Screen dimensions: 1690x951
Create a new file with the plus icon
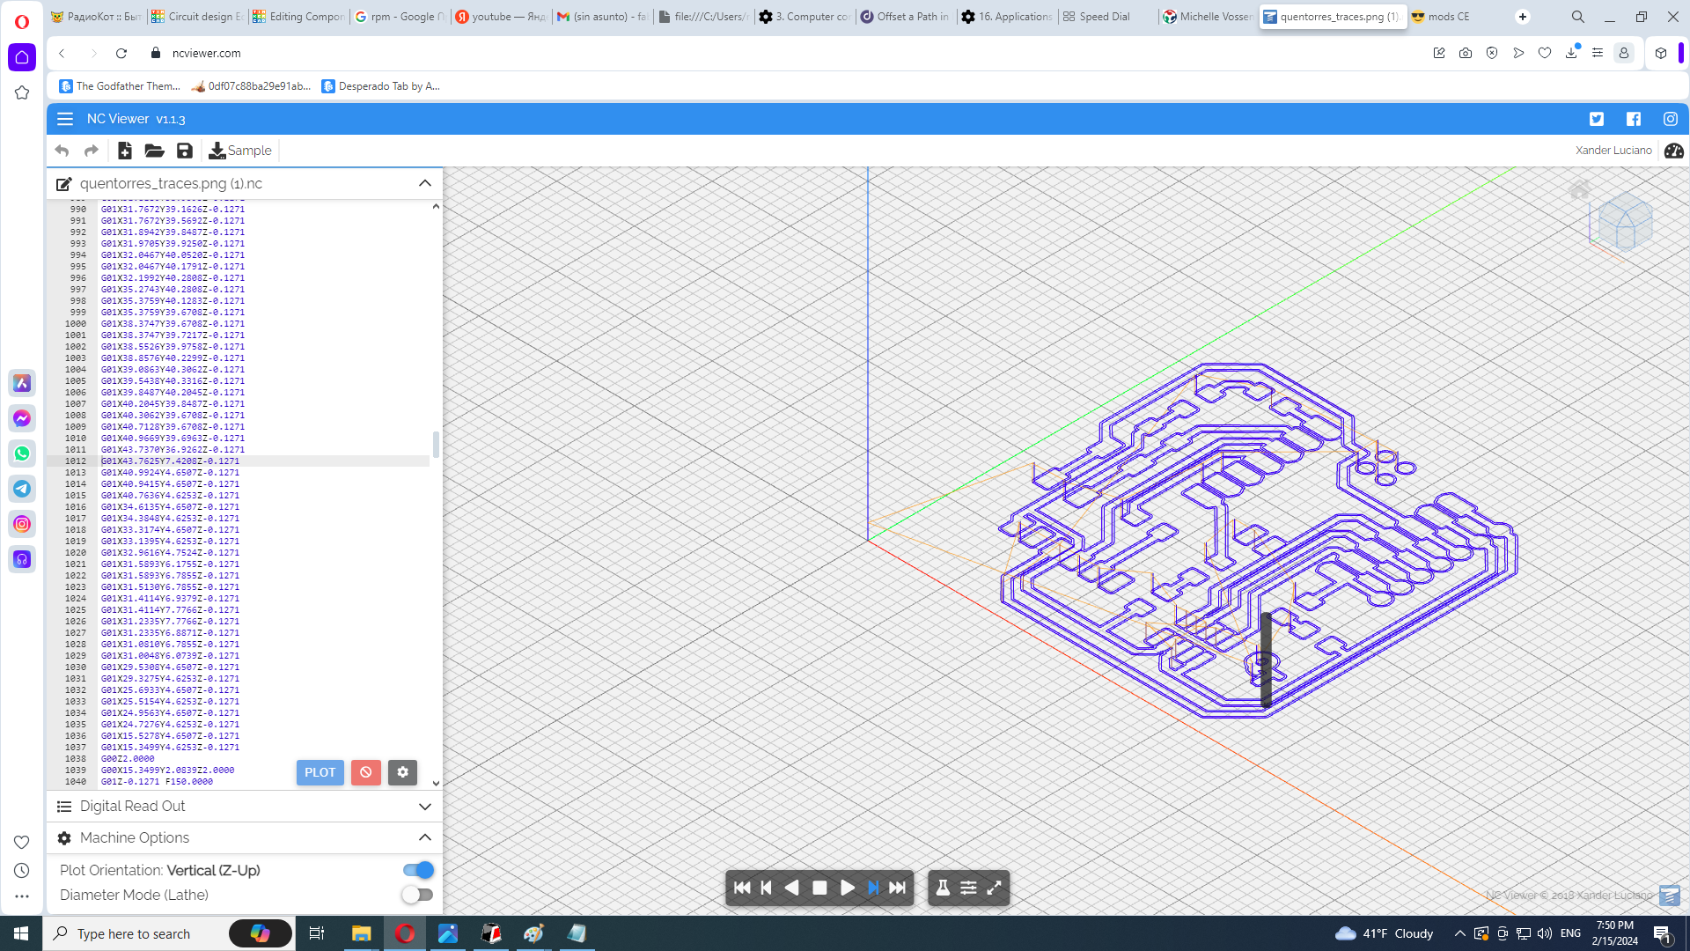(125, 151)
